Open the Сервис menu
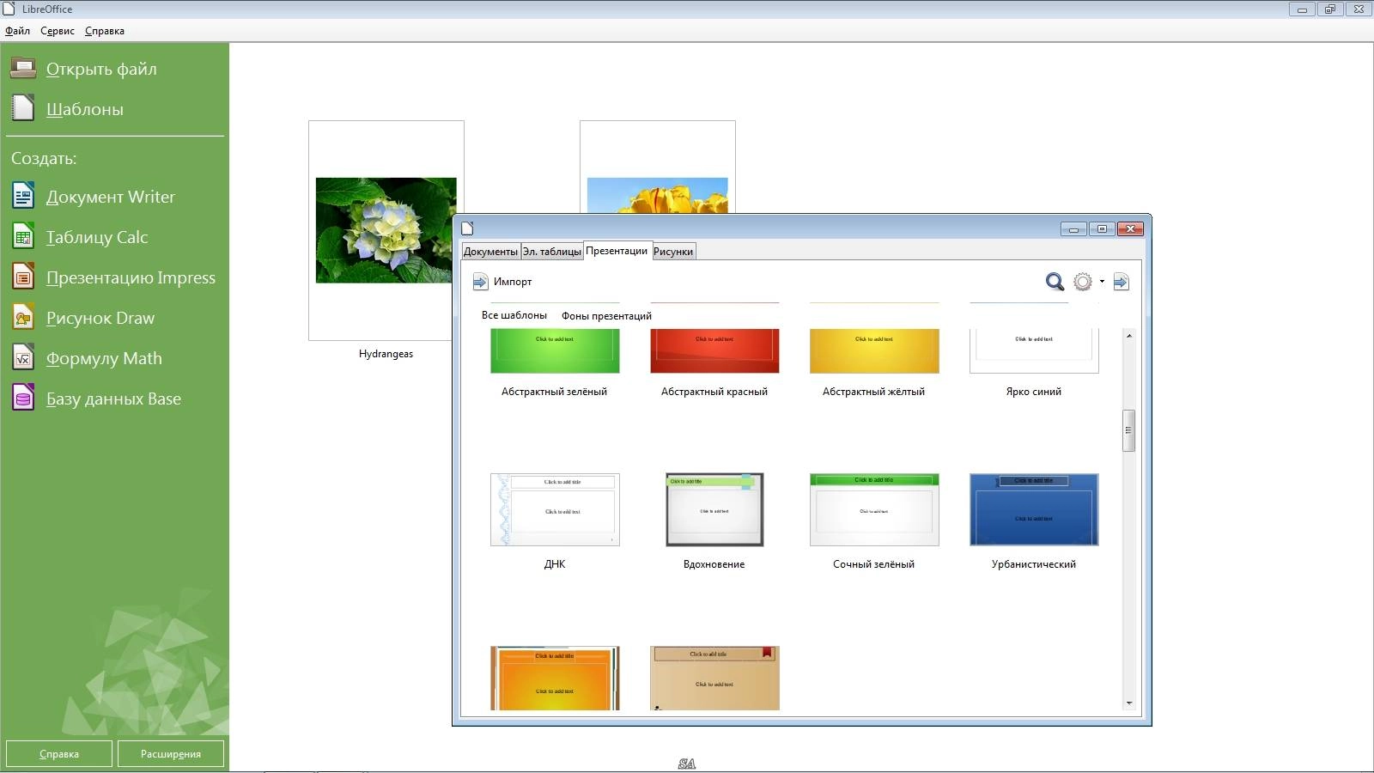 [58, 31]
